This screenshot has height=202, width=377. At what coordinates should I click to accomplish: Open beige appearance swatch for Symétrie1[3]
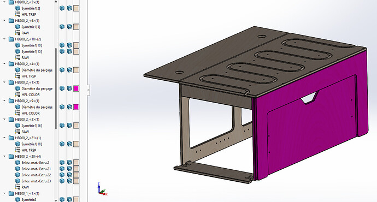[76, 27]
